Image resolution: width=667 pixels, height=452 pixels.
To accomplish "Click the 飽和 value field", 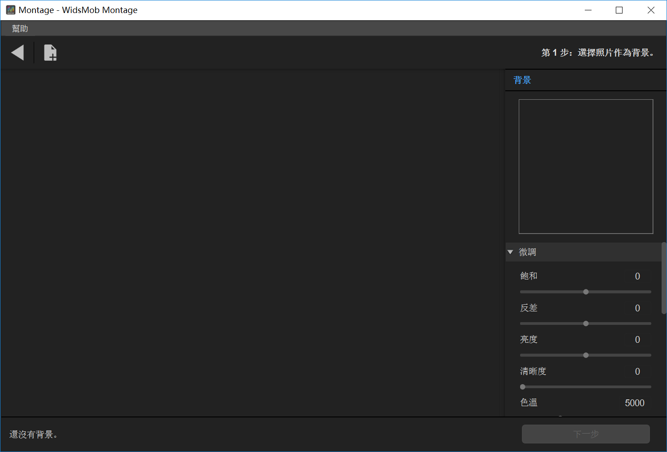I will pyautogui.click(x=637, y=276).
